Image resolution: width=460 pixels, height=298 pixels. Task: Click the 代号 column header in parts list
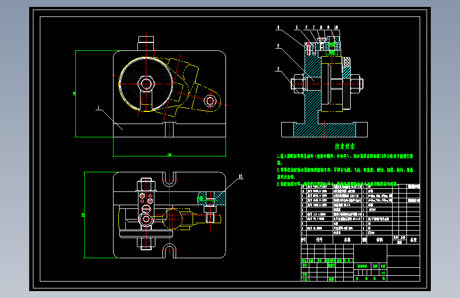point(319,240)
